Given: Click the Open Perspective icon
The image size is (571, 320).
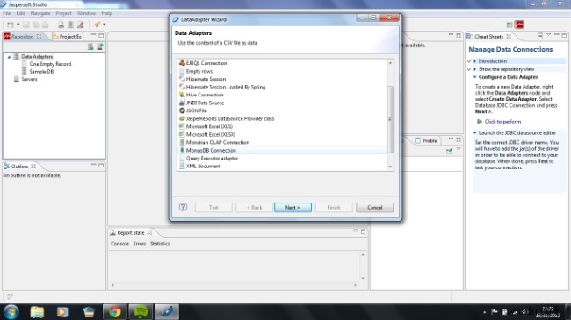Looking at the screenshot, I should pos(510,25).
